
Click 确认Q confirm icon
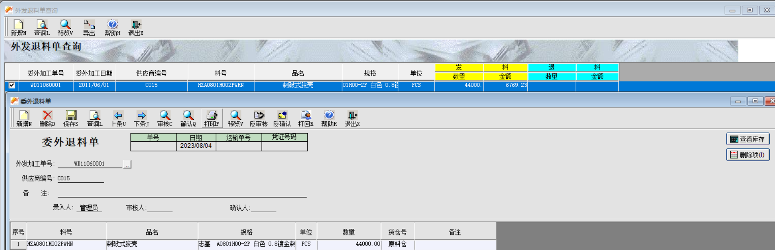188,119
